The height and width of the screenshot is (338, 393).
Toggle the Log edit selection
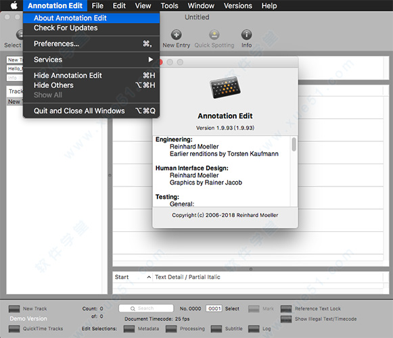[x=254, y=329]
